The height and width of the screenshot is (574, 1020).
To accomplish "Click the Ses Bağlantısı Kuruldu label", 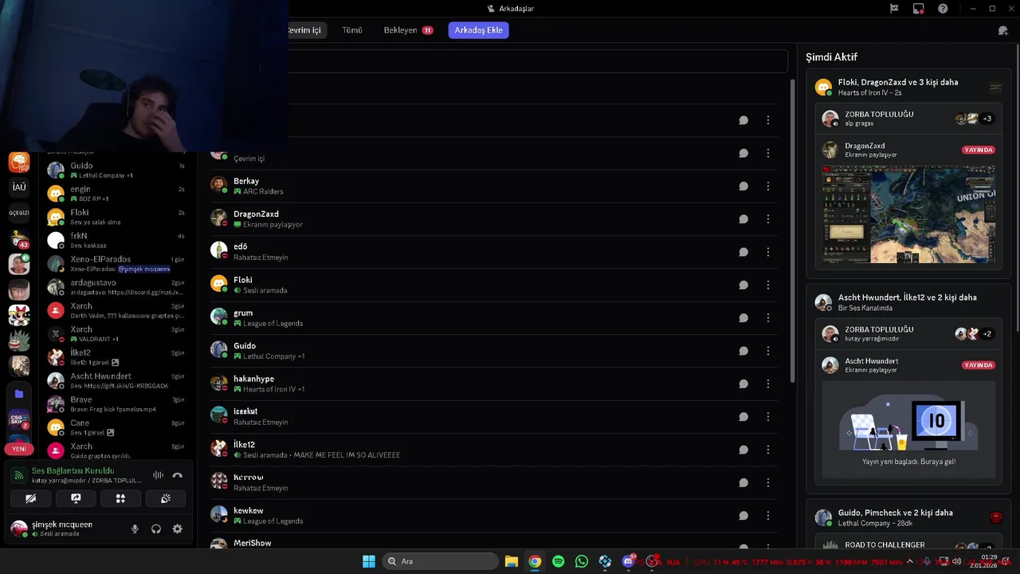I will tap(73, 471).
